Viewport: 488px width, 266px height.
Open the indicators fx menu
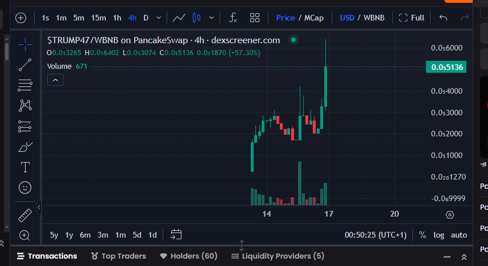pyautogui.click(x=233, y=18)
